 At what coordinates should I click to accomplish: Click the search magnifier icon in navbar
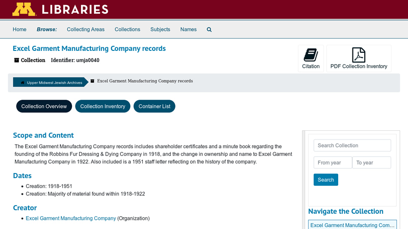coord(209,30)
